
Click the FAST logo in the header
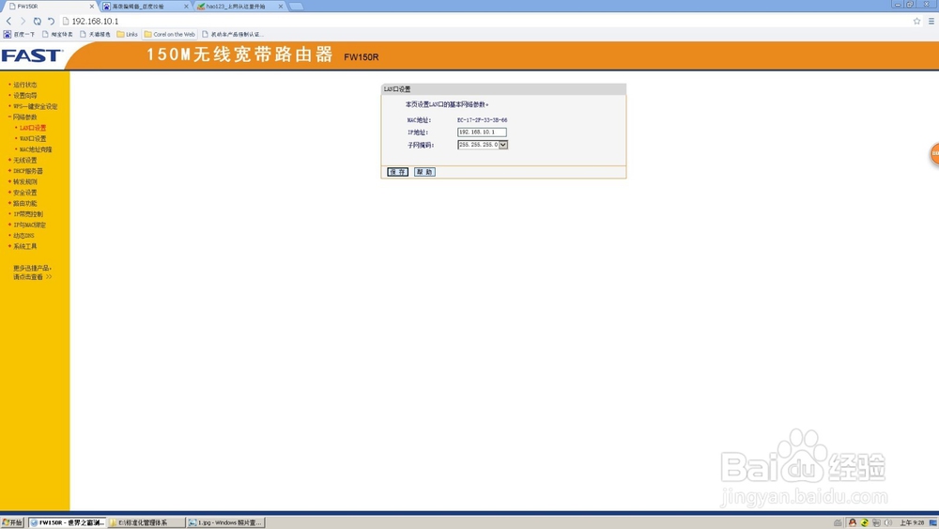[32, 55]
